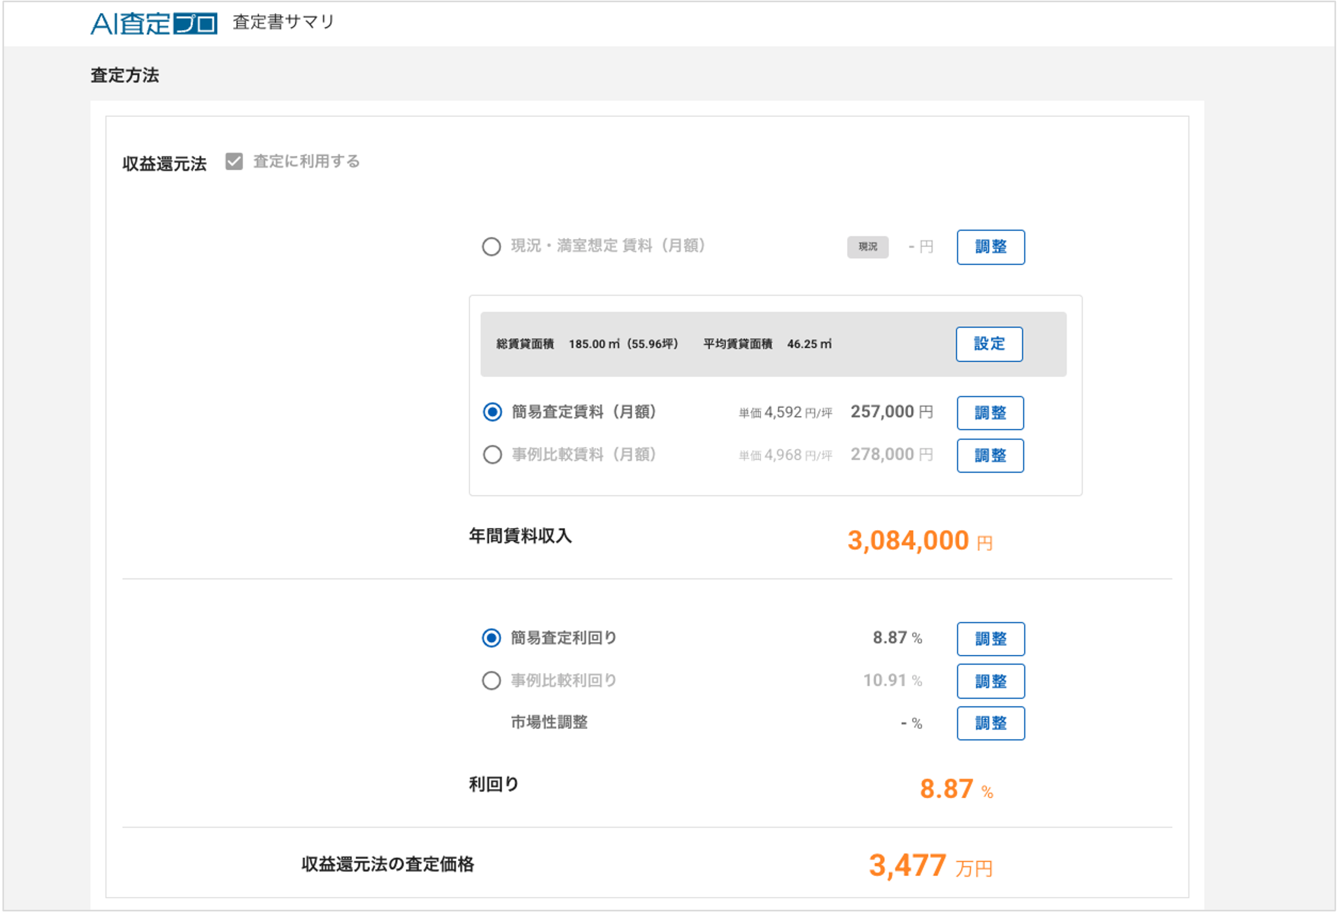Click the 収益還元法 section label

(164, 164)
